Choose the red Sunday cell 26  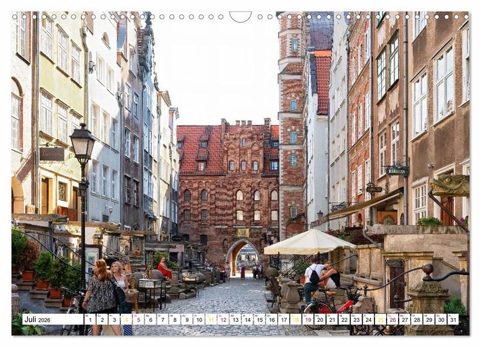[393, 319]
